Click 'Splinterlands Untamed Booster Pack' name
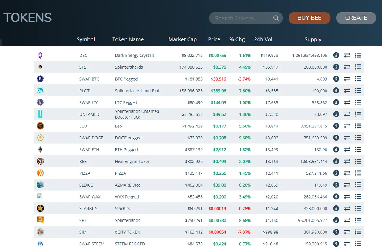 coord(137,114)
